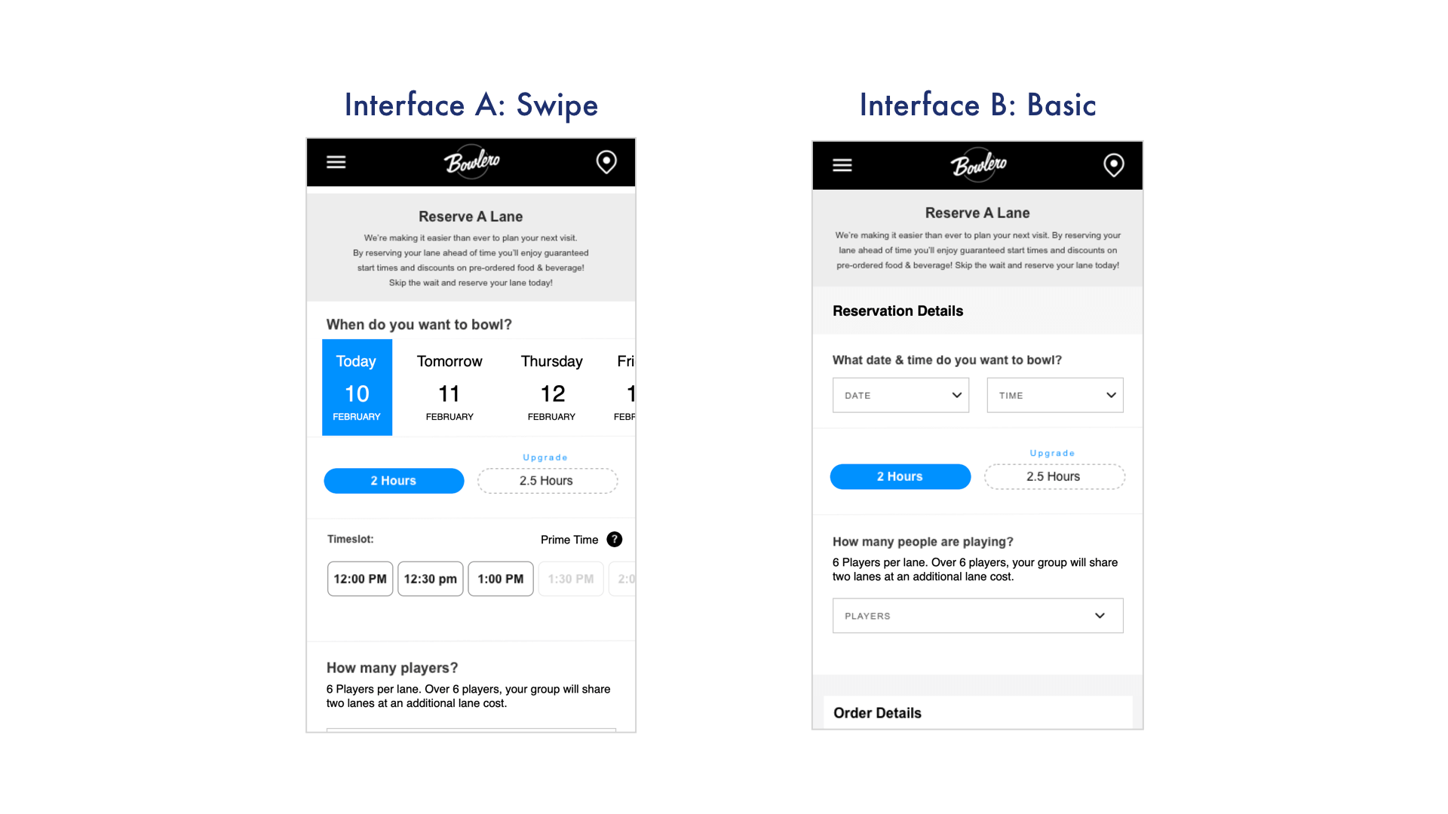
Task: Open hamburger menu in Interface A
Action: point(336,162)
